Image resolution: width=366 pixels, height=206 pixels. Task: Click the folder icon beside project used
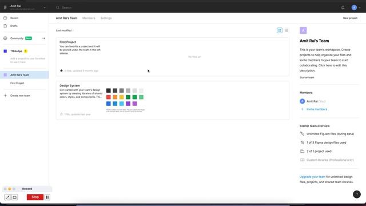click(303, 151)
